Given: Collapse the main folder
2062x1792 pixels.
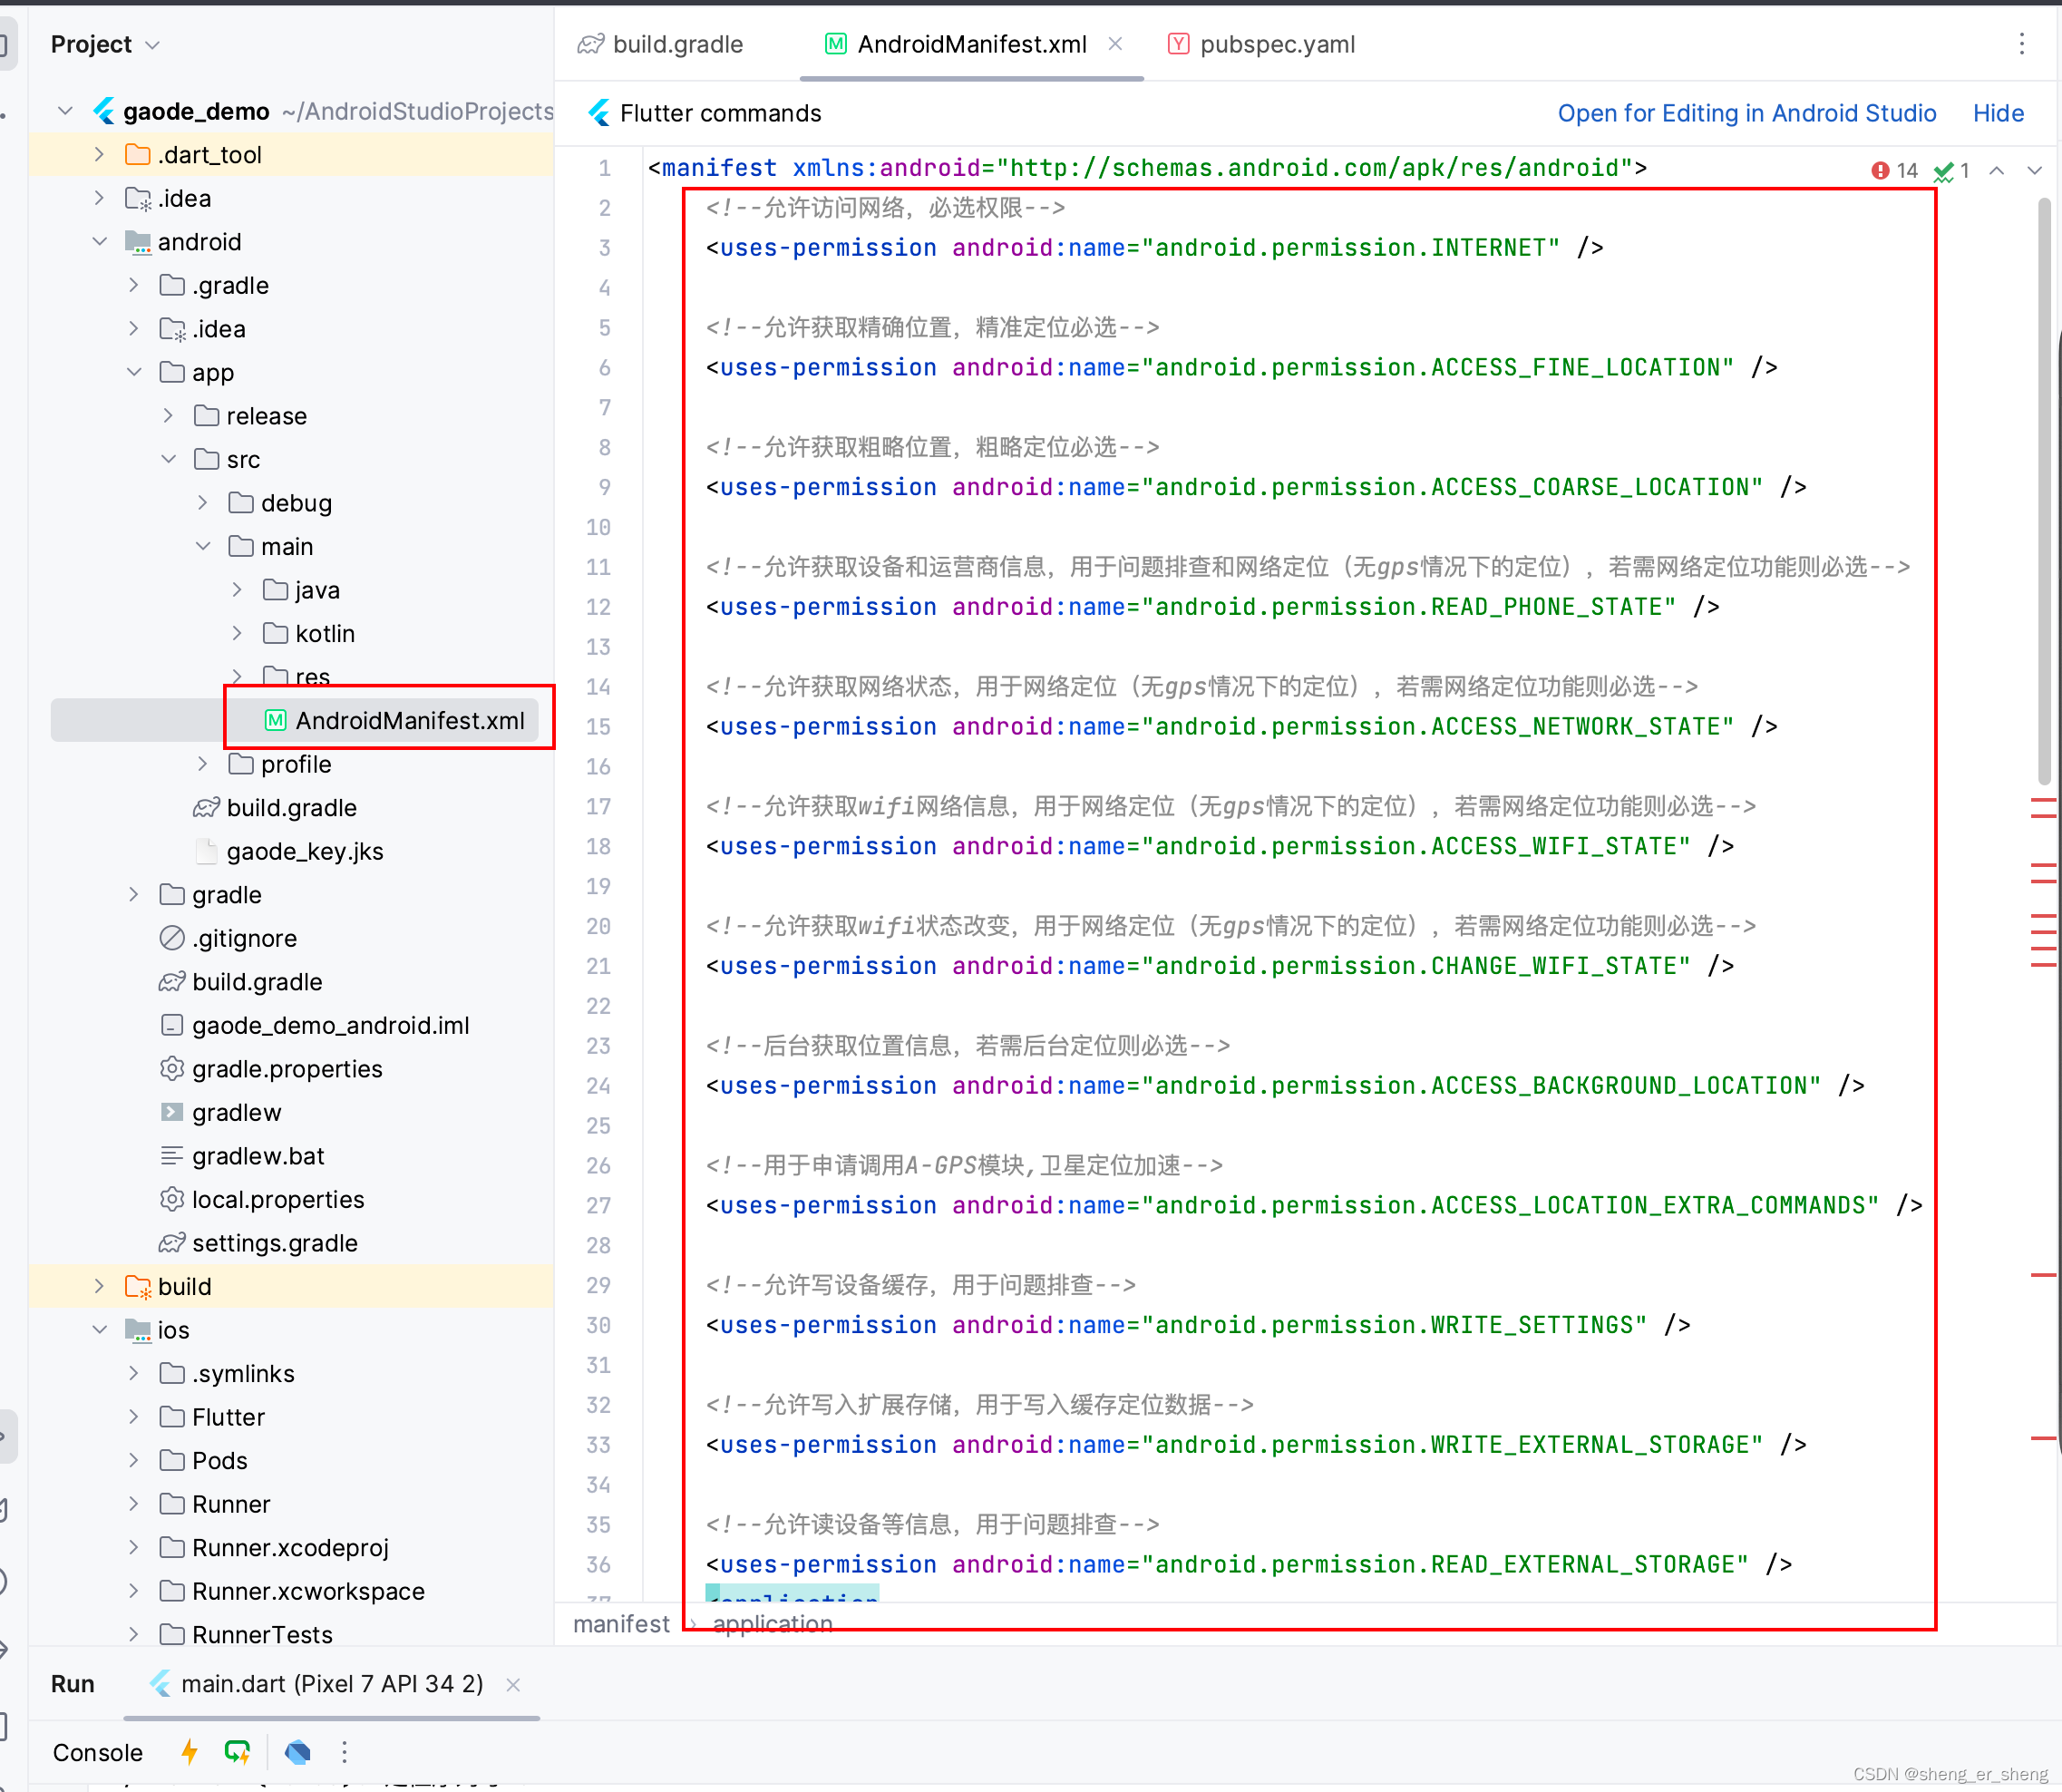Looking at the screenshot, I should pyautogui.click(x=203, y=546).
